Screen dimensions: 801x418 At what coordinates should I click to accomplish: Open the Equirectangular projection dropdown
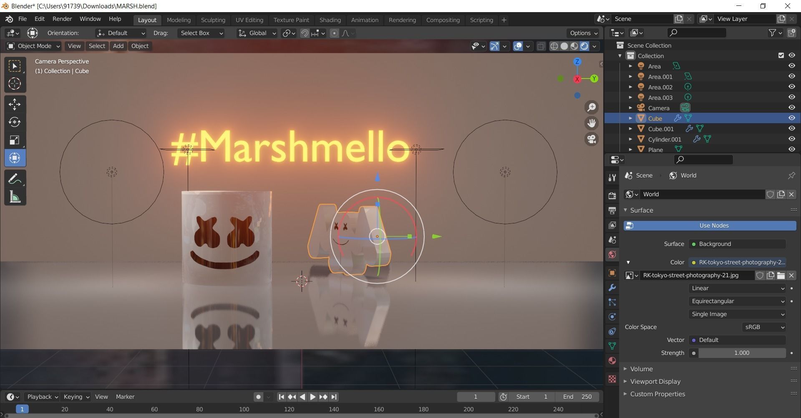point(738,301)
